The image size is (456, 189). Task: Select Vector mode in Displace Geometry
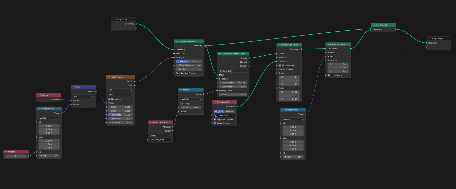tap(196, 61)
